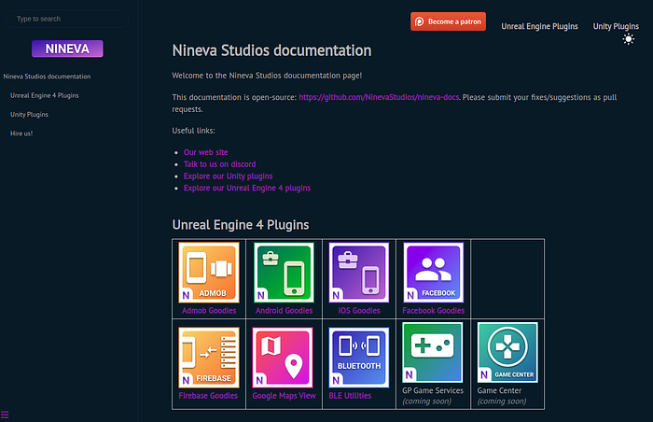Open the Hire us! sidebar entry
653x422 pixels.
21,134
